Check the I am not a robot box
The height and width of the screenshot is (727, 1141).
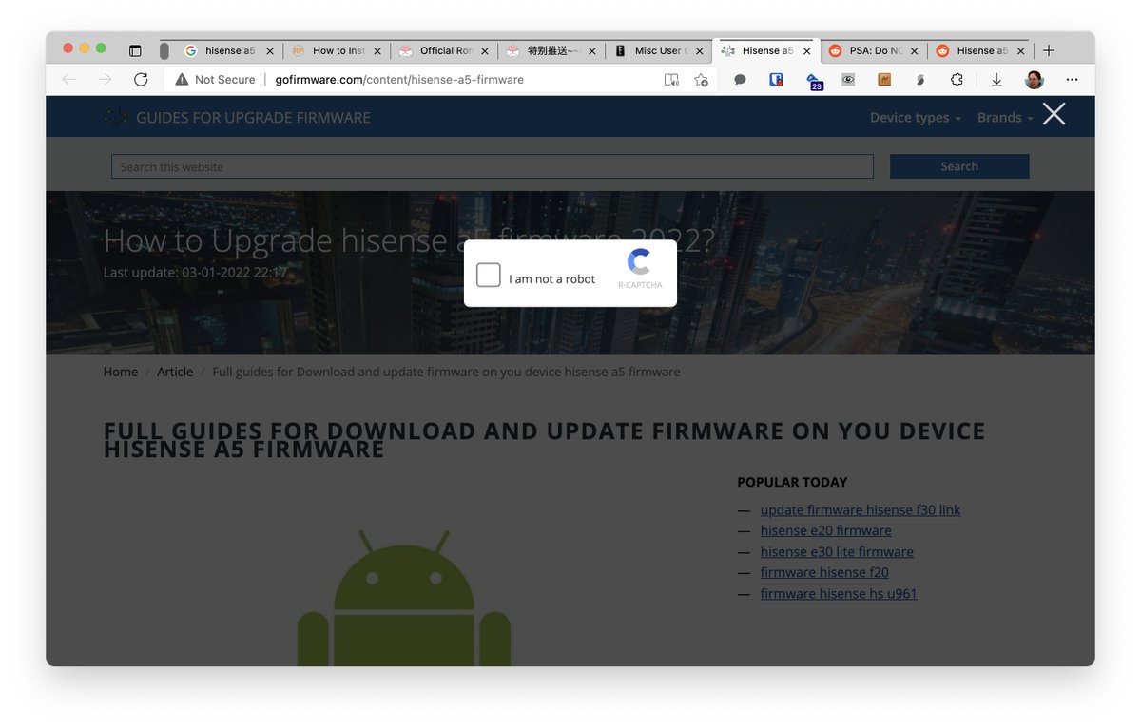[x=488, y=276]
